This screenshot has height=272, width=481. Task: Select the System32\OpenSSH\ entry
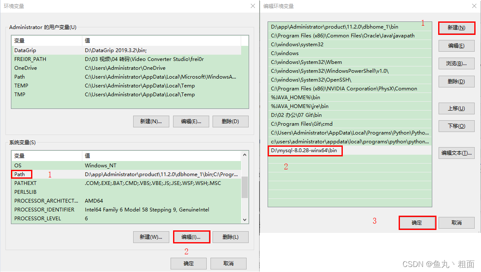350,80
